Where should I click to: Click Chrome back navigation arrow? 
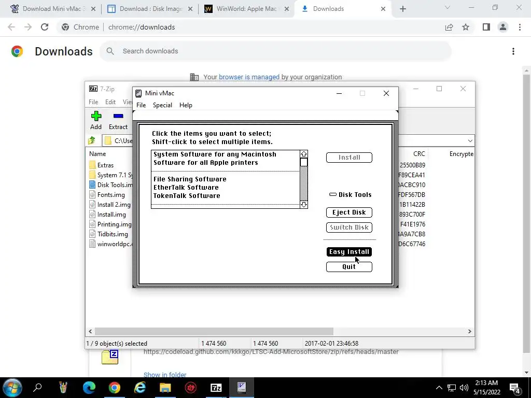[x=11, y=27]
